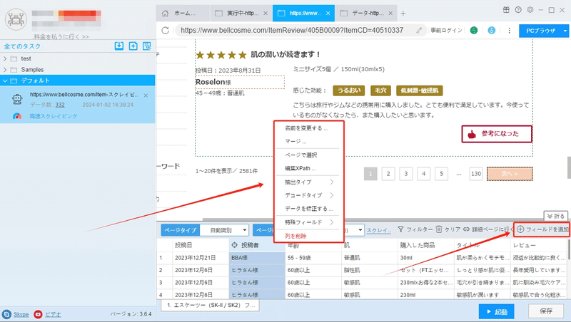The image size is (571, 322).
Task: Click the new task plus icon
Action: [x=133, y=46]
